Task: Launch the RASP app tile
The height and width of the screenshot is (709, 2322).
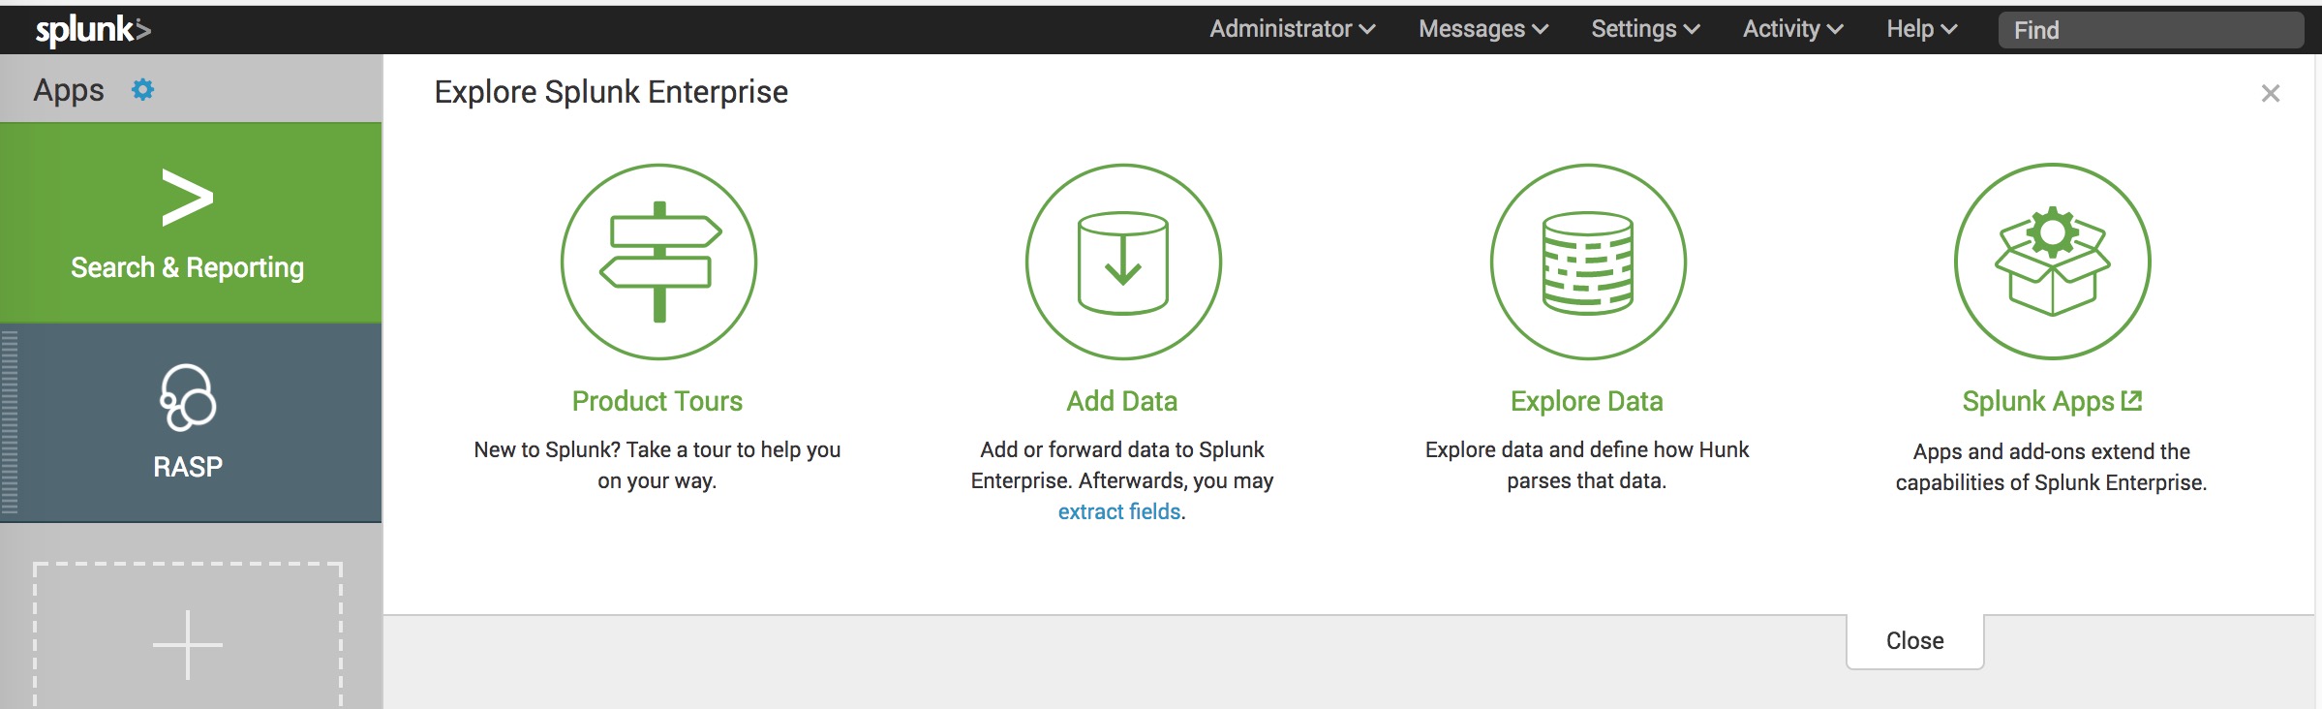Action: [x=190, y=422]
